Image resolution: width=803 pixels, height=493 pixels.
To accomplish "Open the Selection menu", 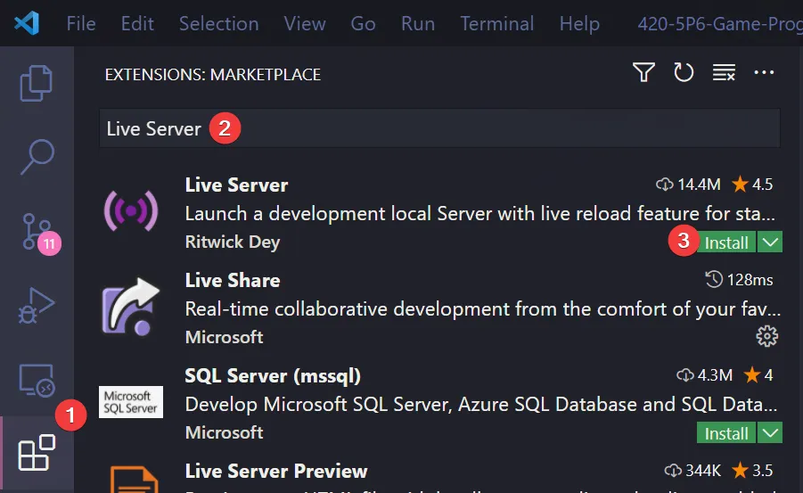I will click(218, 23).
